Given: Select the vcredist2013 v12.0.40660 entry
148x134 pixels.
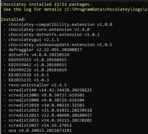Looking at the screenshot, I should click(x=48, y=115).
